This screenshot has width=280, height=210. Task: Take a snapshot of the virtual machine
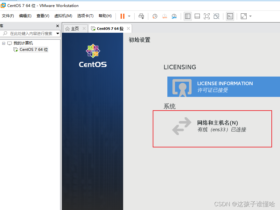click(155, 16)
